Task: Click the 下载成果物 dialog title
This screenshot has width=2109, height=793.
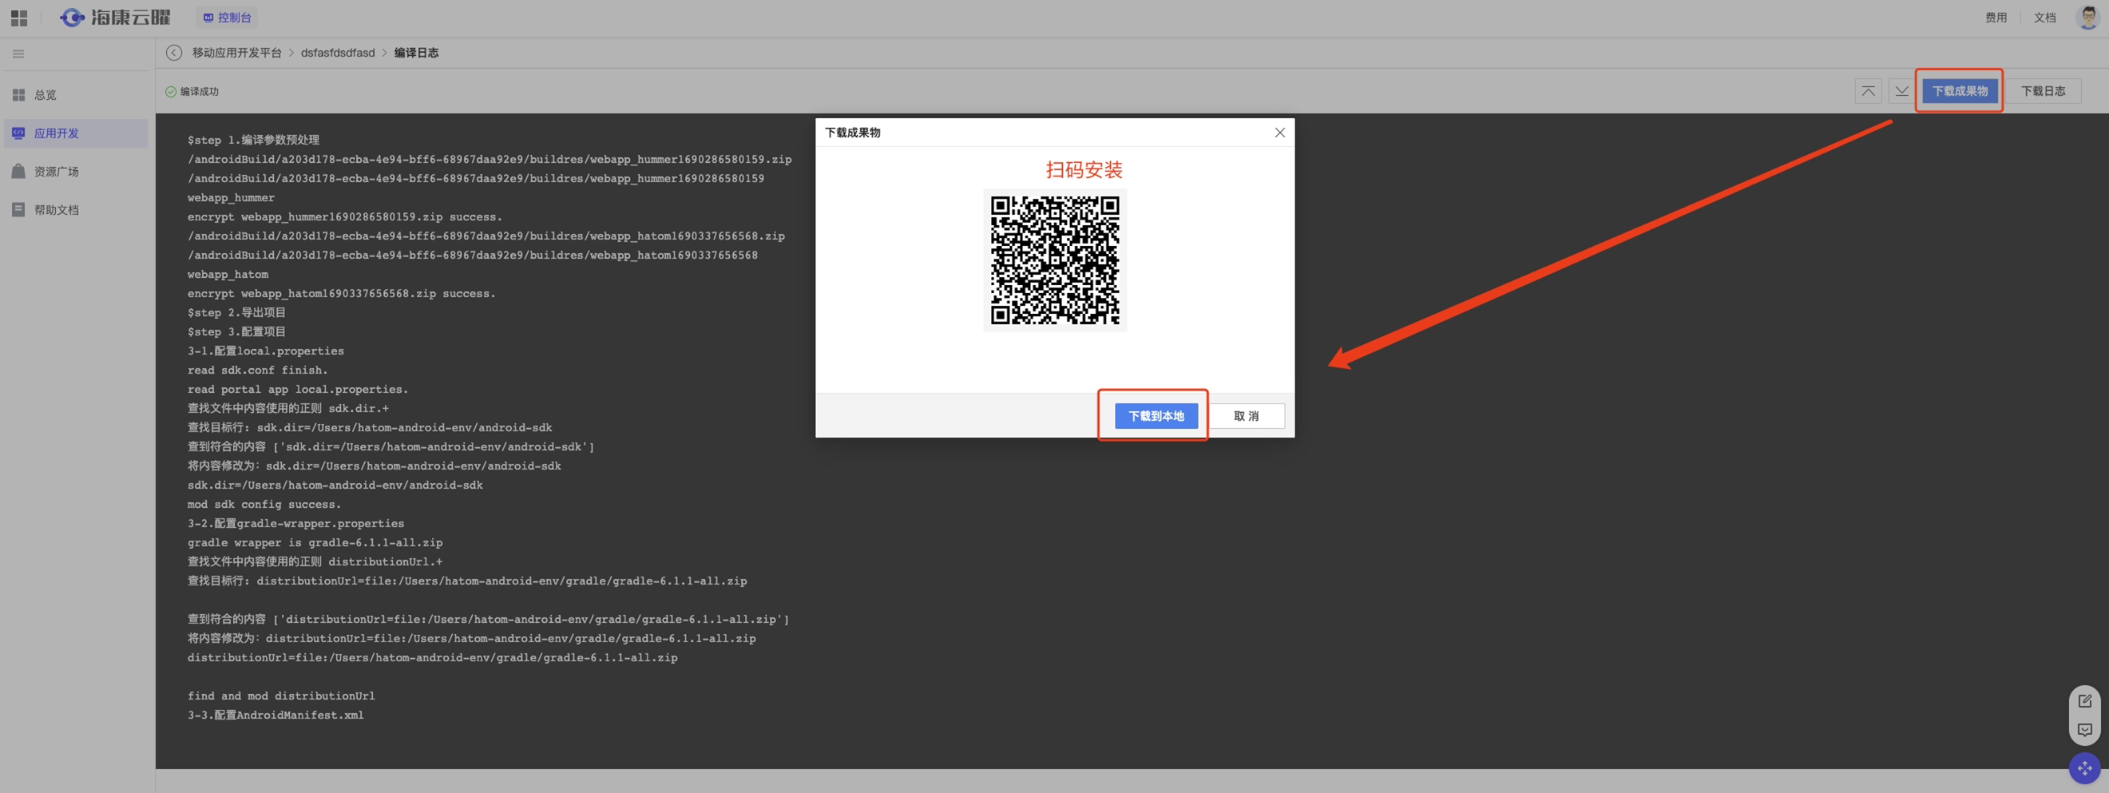Action: click(x=852, y=133)
